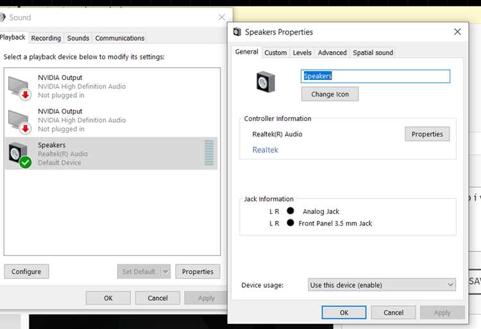Select the Playback tab

tap(13, 37)
